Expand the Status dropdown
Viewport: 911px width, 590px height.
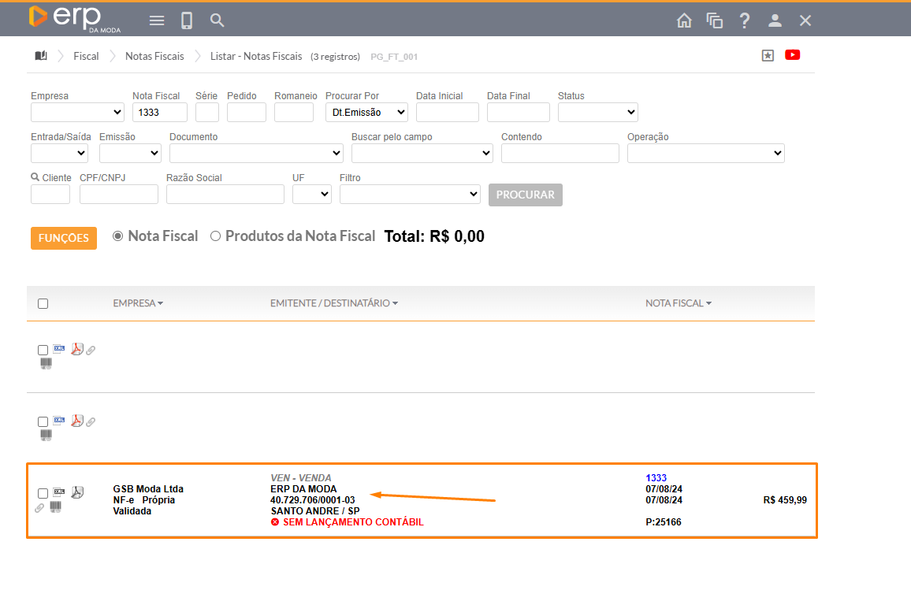click(x=597, y=113)
